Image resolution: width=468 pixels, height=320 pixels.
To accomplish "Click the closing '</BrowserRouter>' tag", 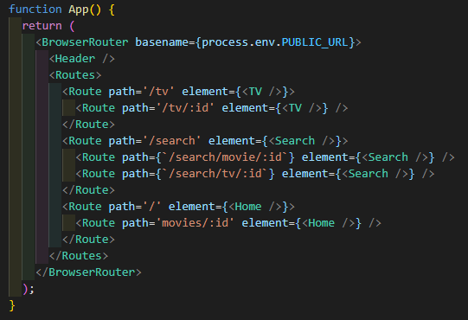I will [x=88, y=272].
